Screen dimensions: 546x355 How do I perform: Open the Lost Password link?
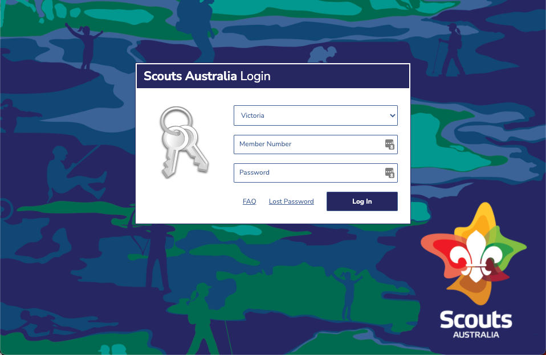pos(291,201)
